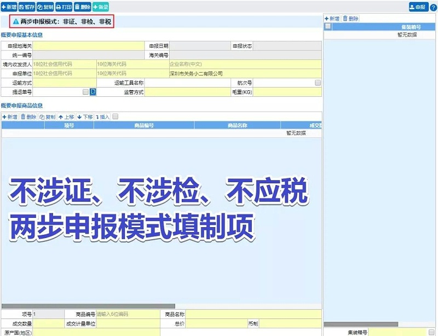Open help via the blue ? icon

click(x=433, y=6)
